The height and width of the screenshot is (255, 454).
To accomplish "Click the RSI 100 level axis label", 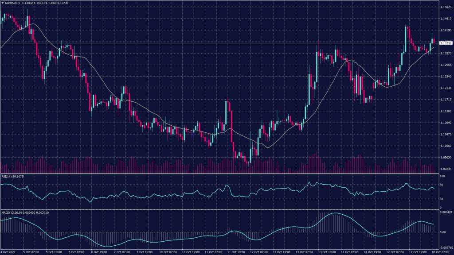I will pos(442,177).
